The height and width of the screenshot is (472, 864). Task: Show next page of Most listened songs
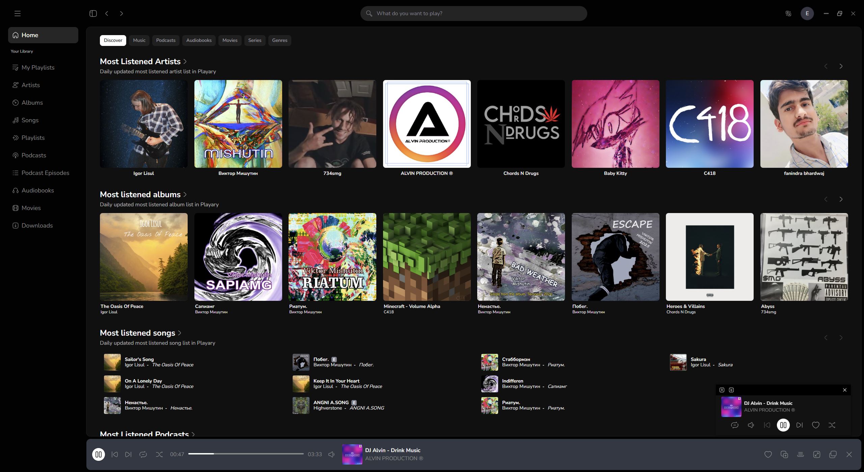(841, 338)
